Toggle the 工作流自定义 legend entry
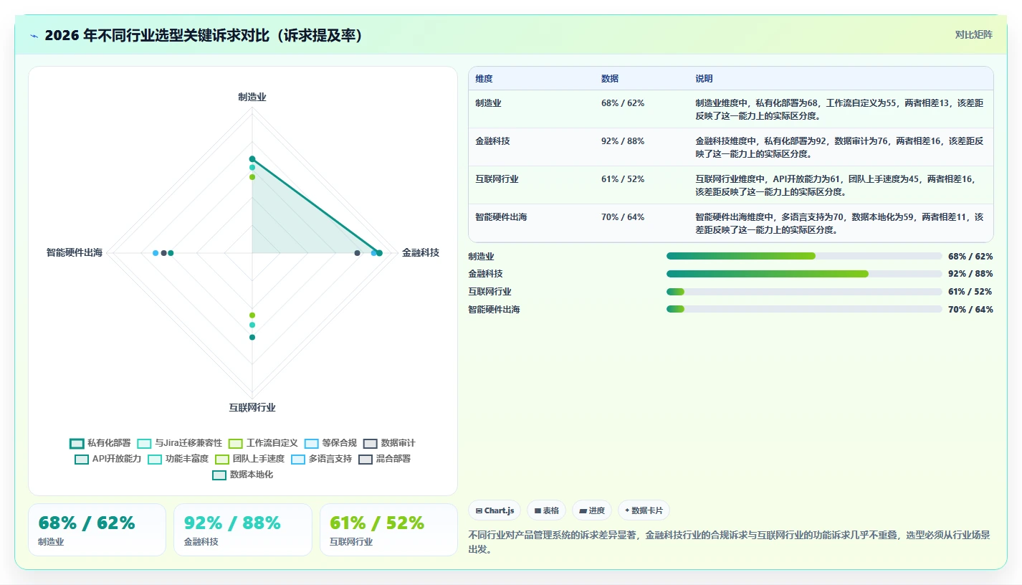Screen dimensions: 1022x585 [263, 443]
